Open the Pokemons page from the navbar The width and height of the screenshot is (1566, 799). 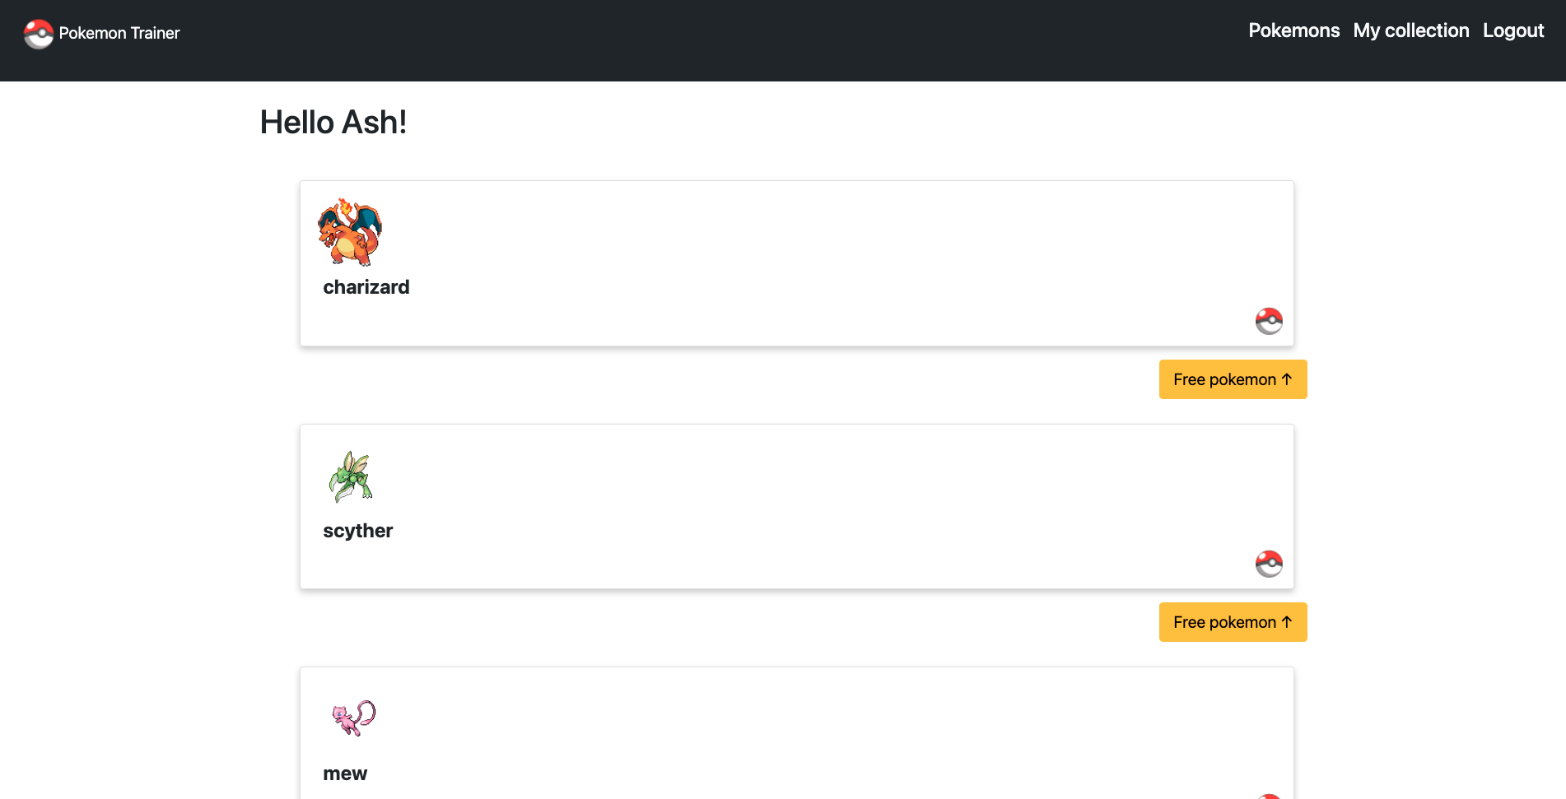[x=1293, y=30]
